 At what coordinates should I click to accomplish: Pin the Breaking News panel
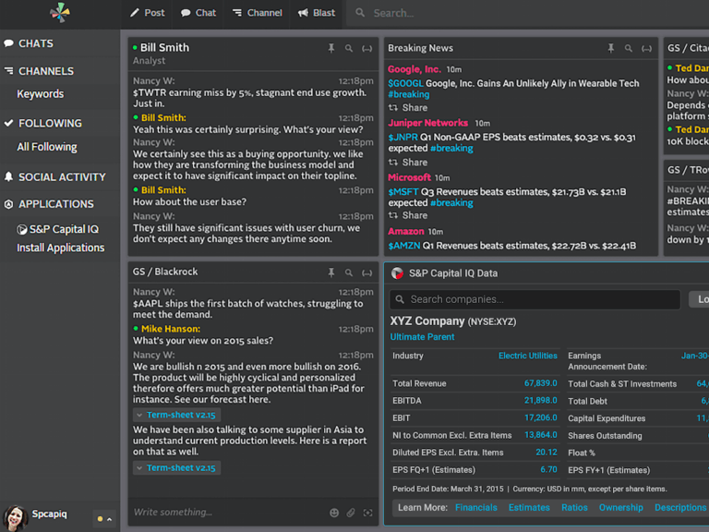point(610,48)
